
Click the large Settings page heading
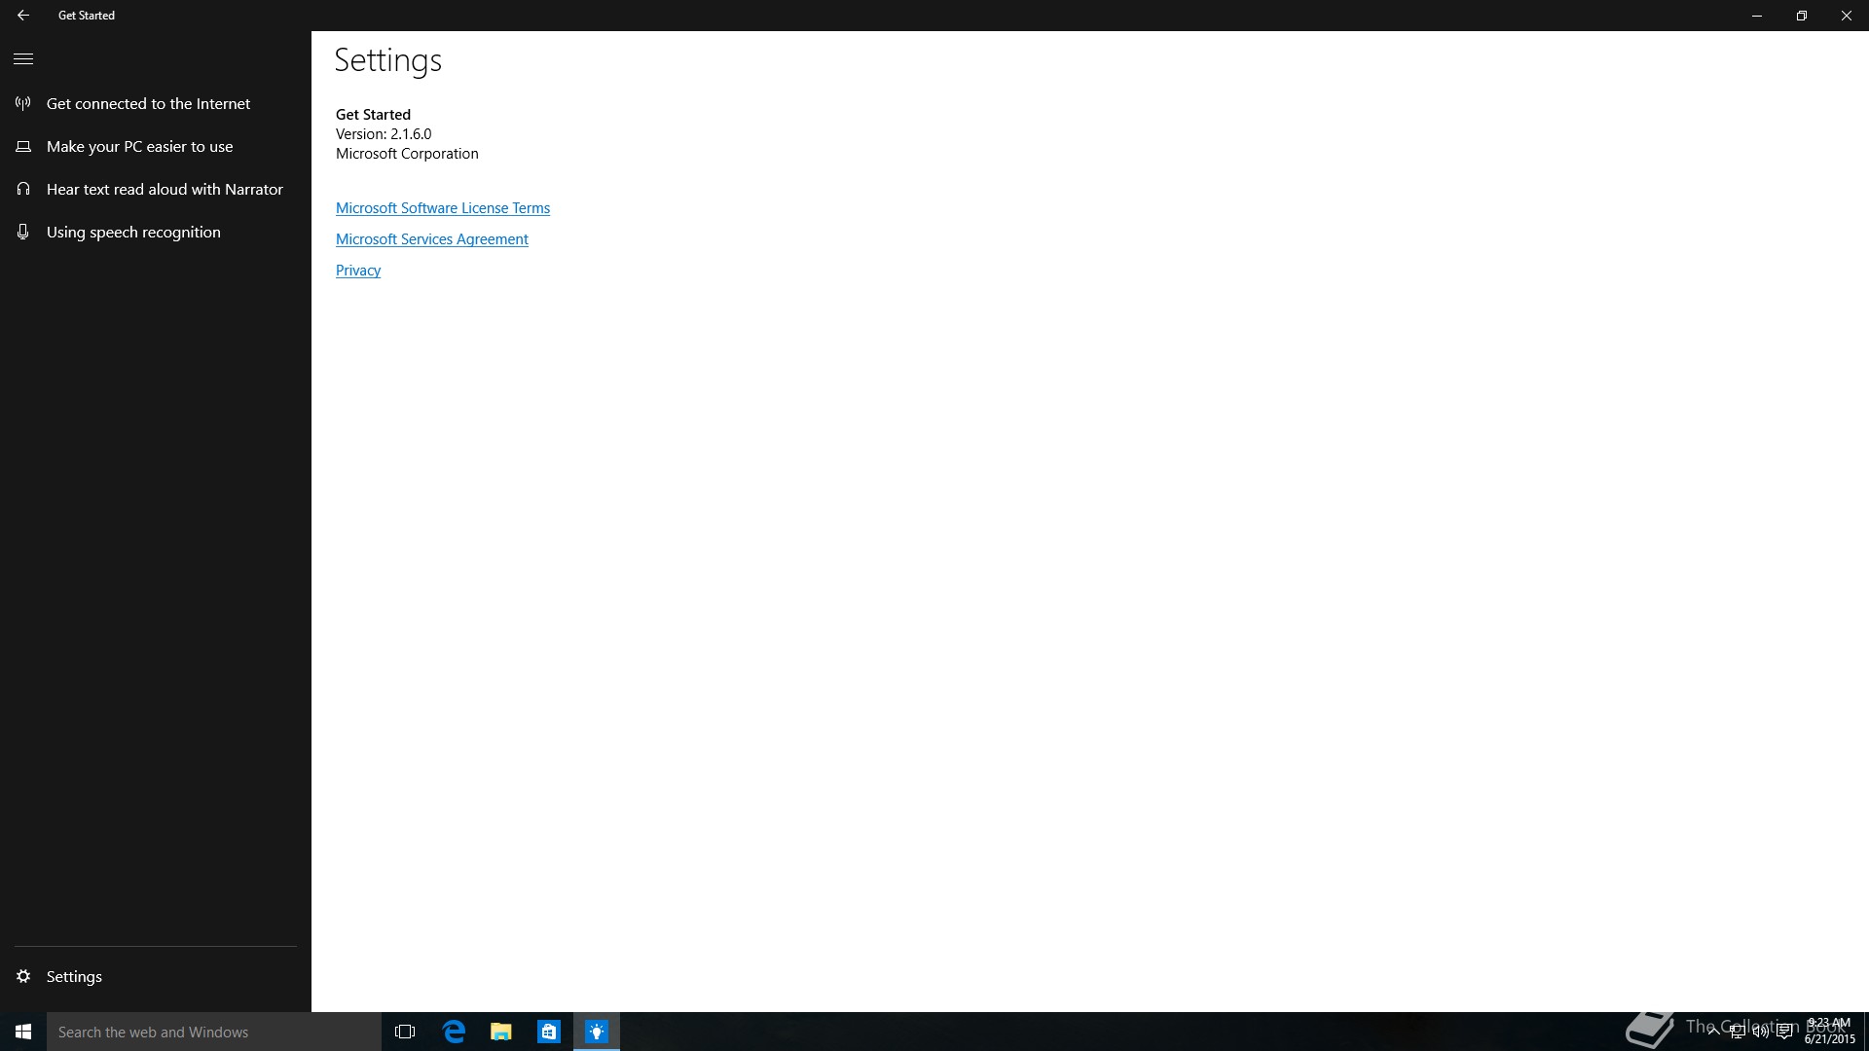[388, 60]
